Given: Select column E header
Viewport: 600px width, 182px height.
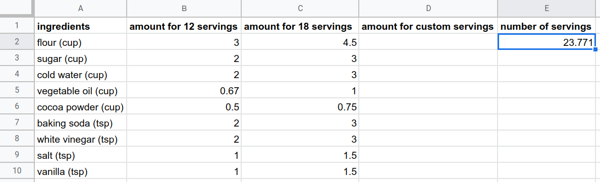Looking at the screenshot, I should (x=547, y=8).
